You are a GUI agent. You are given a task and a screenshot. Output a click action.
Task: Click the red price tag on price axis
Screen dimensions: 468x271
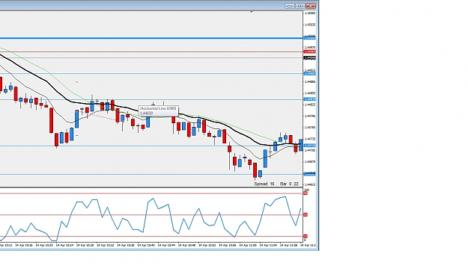[309, 52]
